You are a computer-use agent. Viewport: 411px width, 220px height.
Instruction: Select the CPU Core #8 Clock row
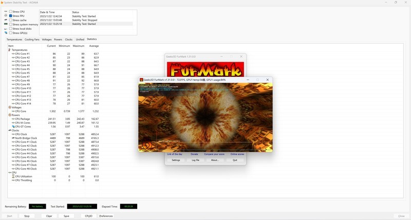(x=54, y=169)
